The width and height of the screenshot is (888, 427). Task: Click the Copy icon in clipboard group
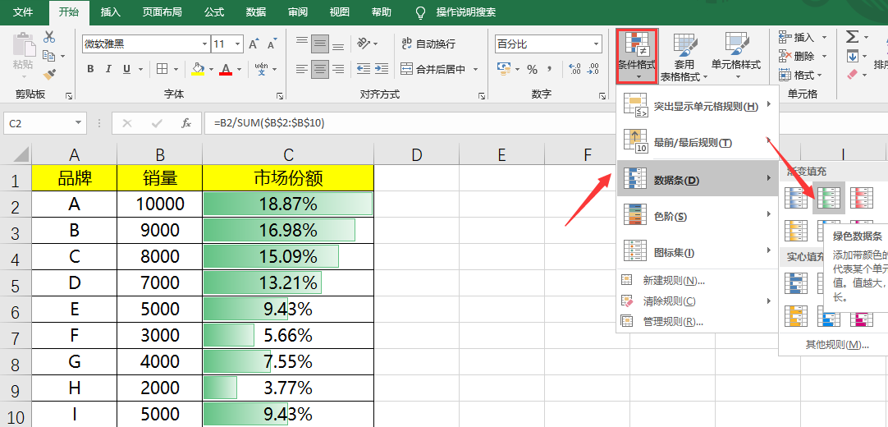pos(49,56)
